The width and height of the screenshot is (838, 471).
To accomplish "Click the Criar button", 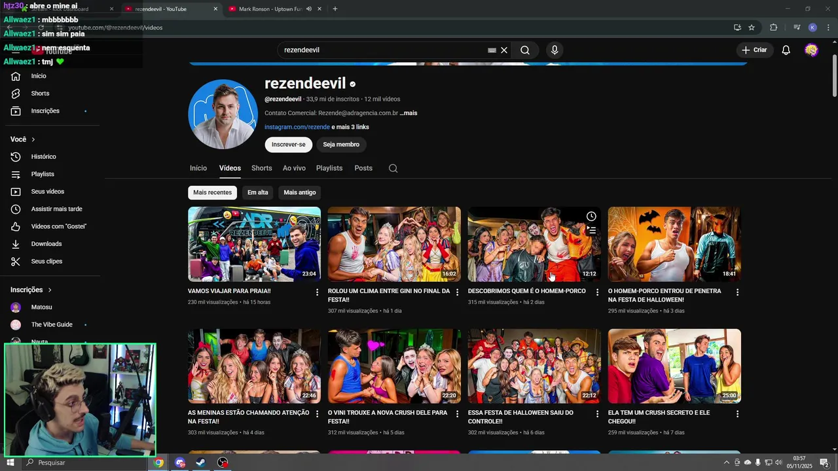I will coord(754,50).
